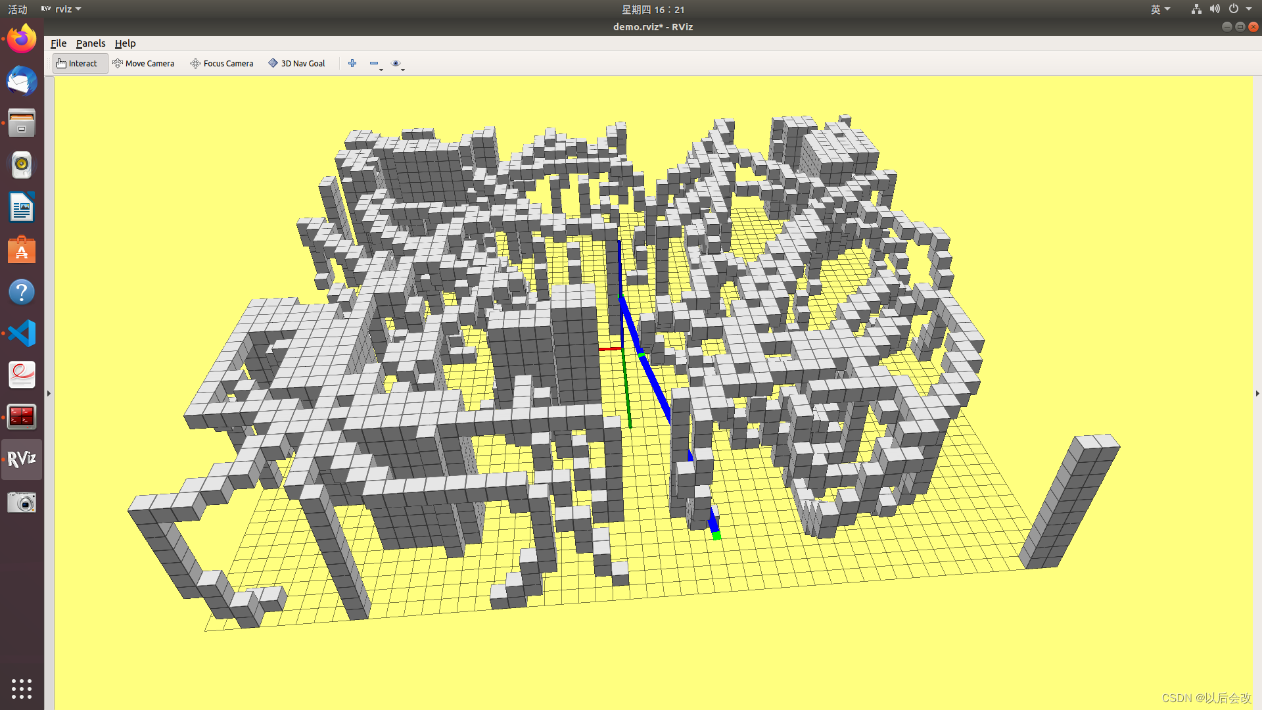Select the 3D Nav Goal tool
1262x710 pixels.
pyautogui.click(x=297, y=64)
